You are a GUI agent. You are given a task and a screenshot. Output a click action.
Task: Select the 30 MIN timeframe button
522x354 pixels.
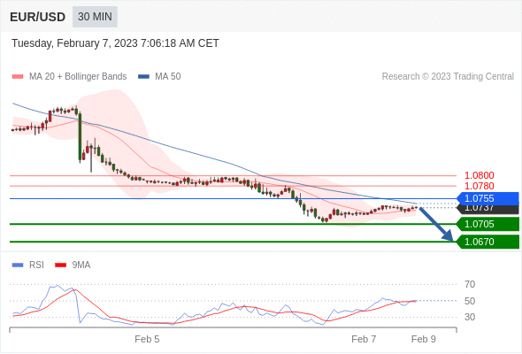tap(95, 17)
